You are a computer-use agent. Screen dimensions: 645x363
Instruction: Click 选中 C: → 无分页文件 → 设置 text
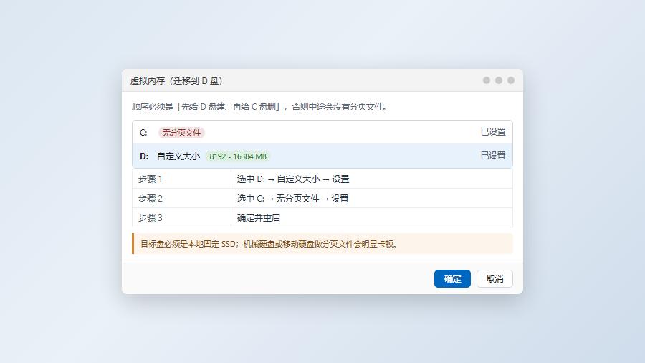(x=292, y=199)
